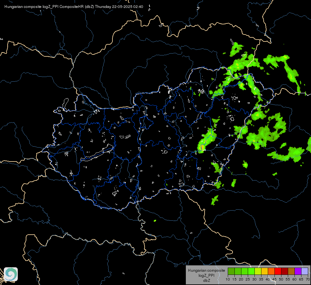This screenshot has width=311, height=285.
Task: Select the lavender 65-70 dBZ swatch
Action: click(305, 271)
